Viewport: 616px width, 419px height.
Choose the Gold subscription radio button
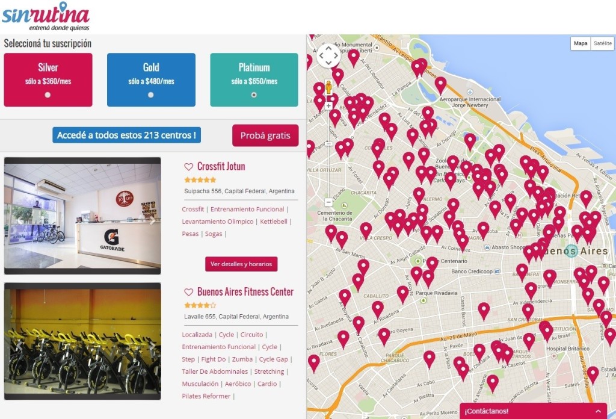(x=151, y=95)
